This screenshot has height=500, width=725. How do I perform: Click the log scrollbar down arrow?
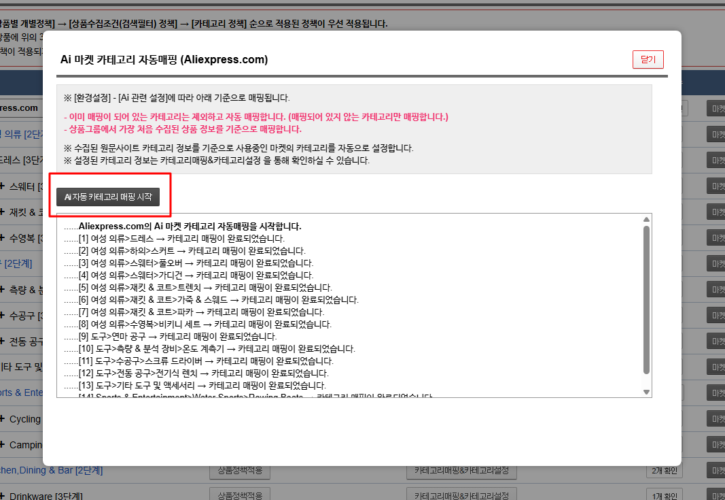(646, 392)
